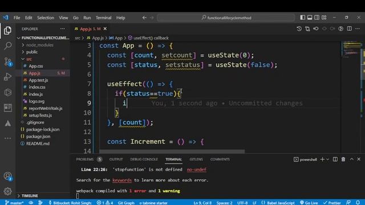Show additional views ellipsis in activity bar
365x205 pixels.
pyautogui.click(x=7, y=138)
